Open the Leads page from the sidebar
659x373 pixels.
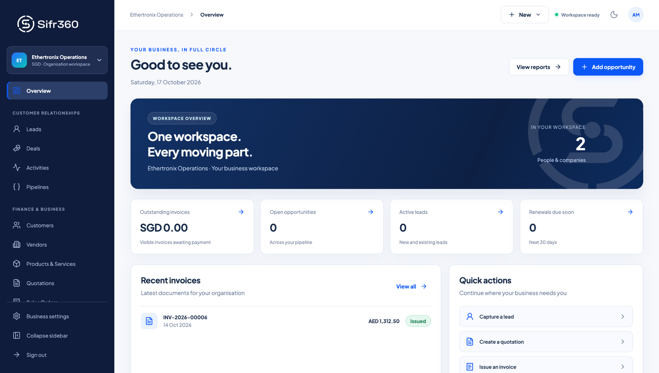(57, 129)
